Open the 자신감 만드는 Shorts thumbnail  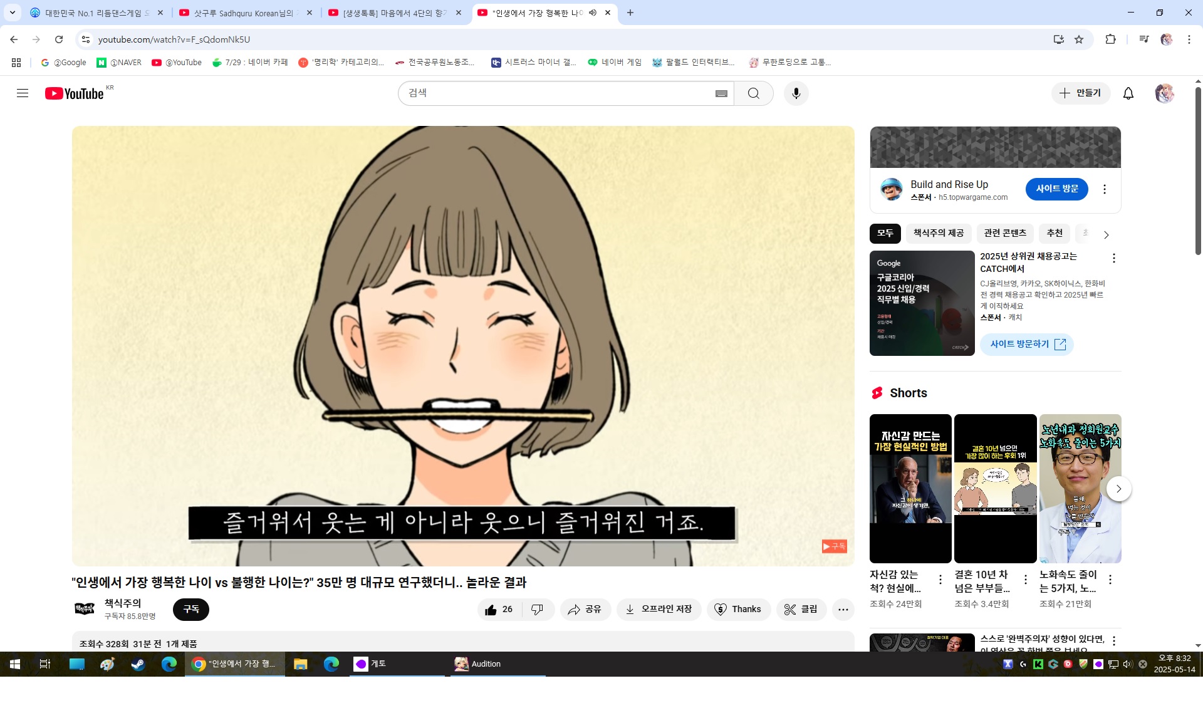click(910, 488)
